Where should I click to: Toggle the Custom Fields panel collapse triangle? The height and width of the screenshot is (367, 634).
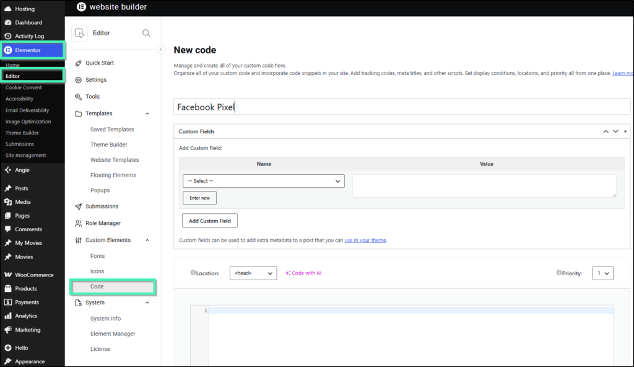pos(625,131)
